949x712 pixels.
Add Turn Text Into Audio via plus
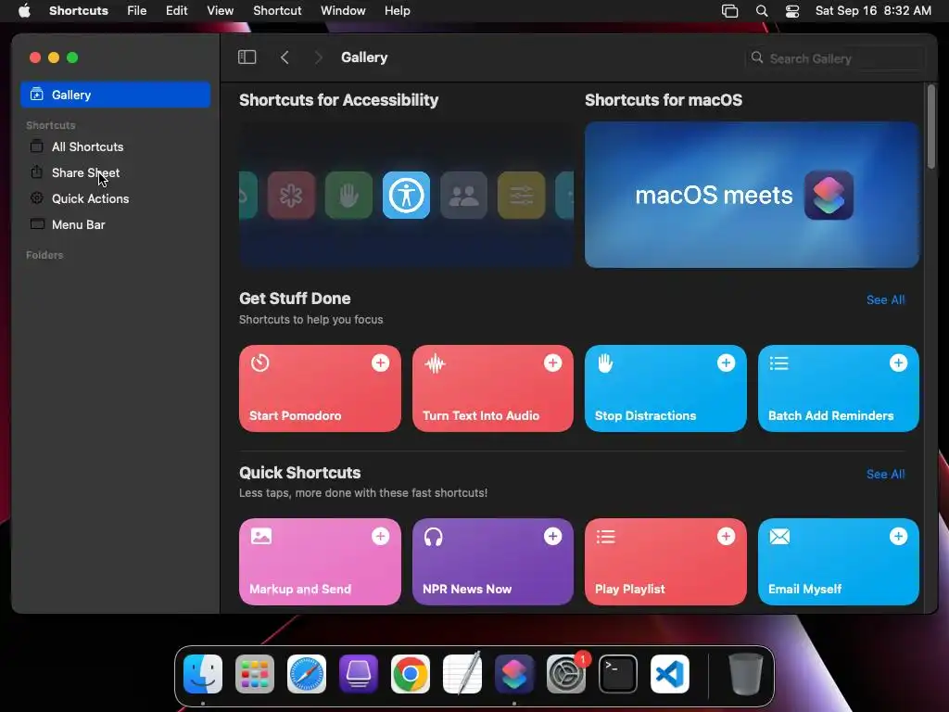552,362
